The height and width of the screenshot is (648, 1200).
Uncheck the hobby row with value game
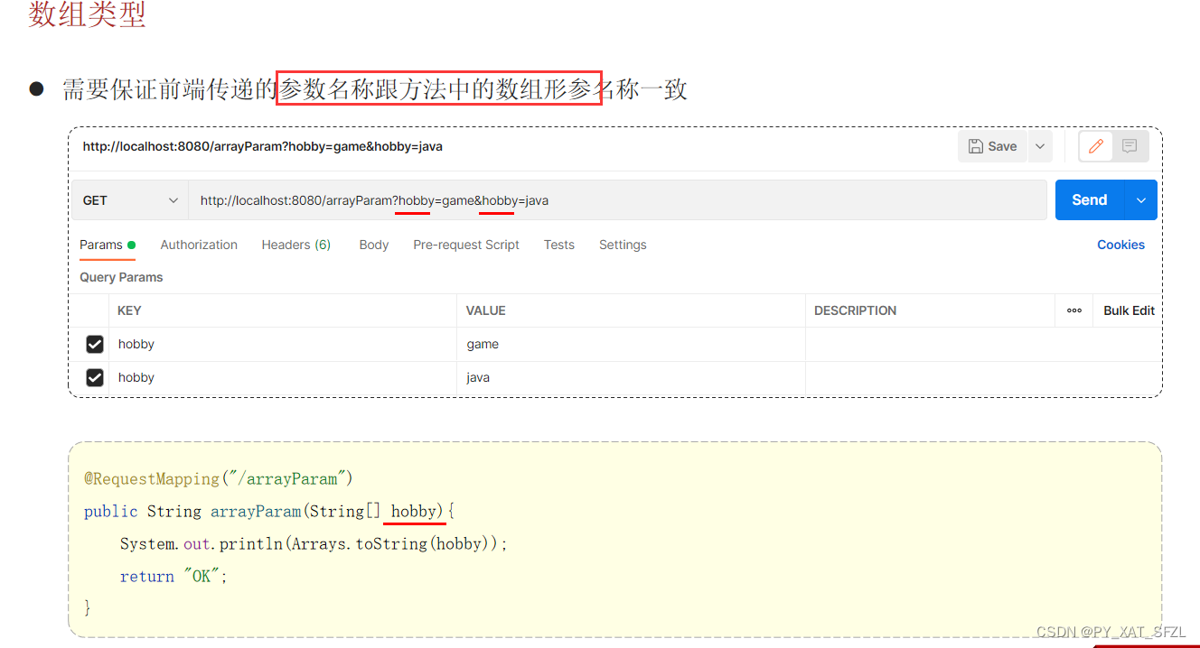point(95,344)
